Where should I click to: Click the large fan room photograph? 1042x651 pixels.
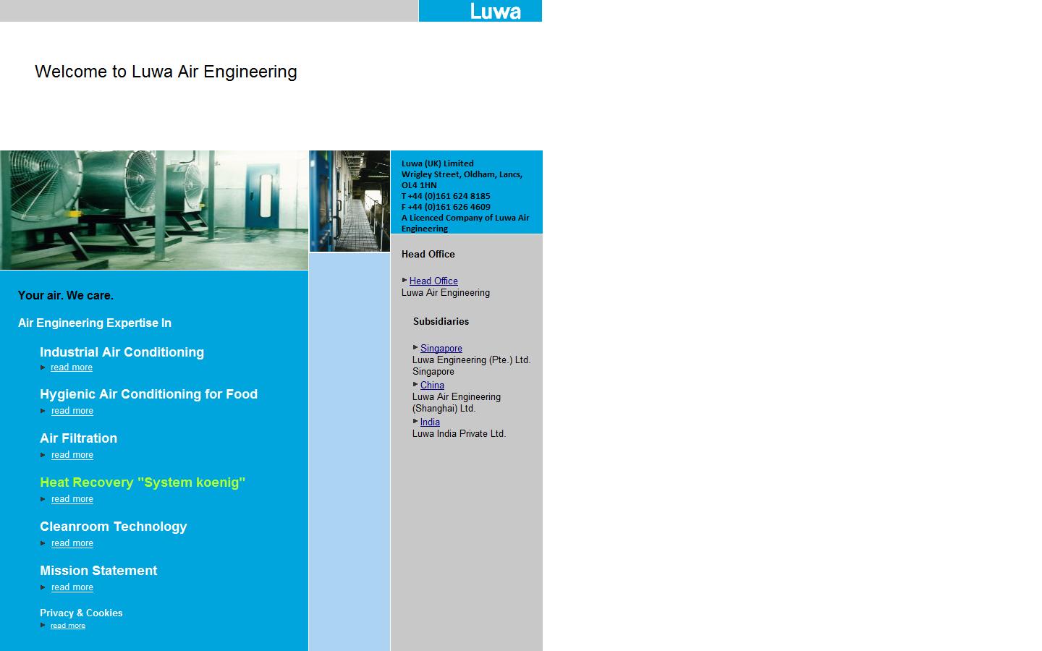click(153, 210)
